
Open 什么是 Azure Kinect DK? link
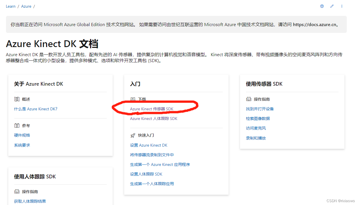[36, 109]
